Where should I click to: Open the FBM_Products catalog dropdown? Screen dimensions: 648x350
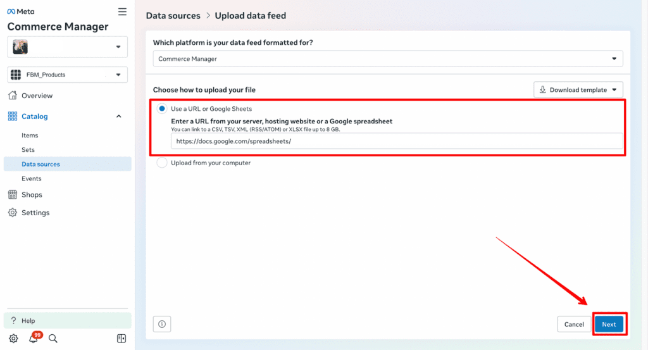click(67, 75)
